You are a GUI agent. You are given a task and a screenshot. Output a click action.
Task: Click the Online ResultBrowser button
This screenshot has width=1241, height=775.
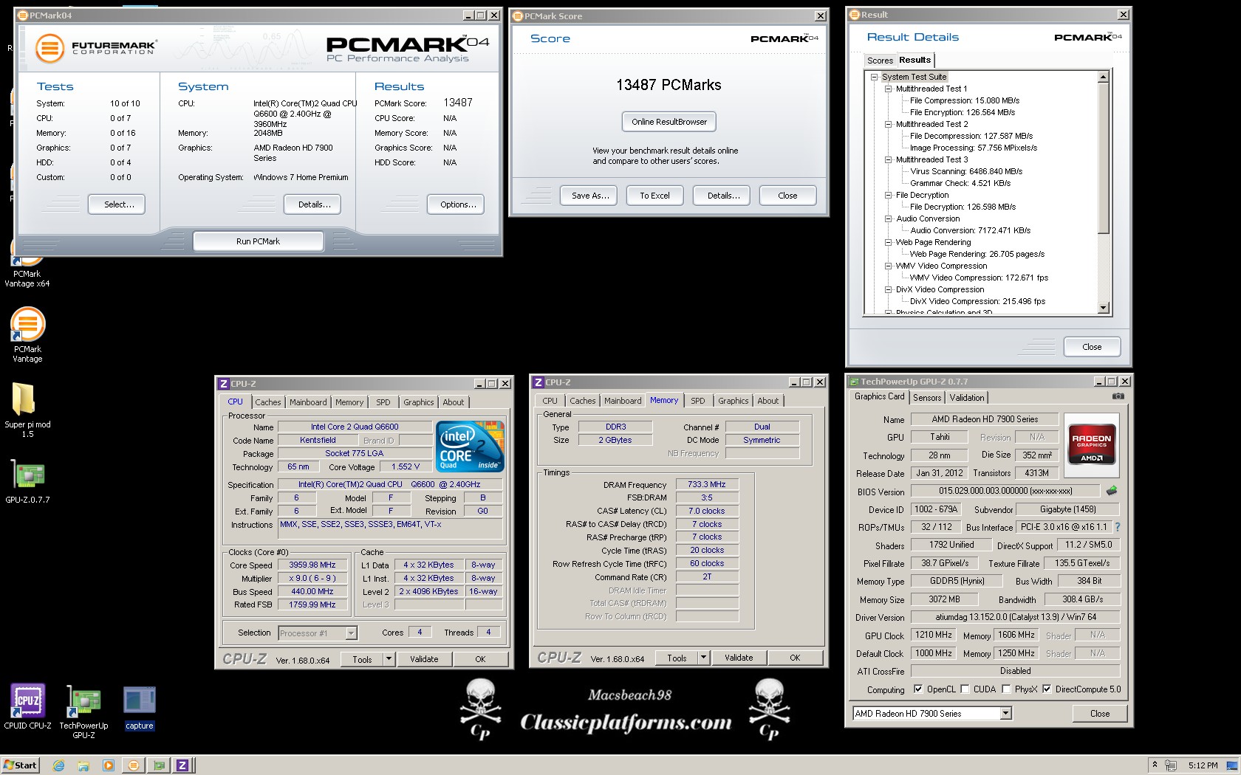[669, 122]
